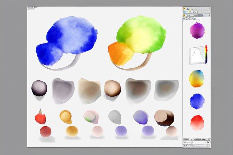Choose the brown wooden cylinder brush sample

click(164, 117)
